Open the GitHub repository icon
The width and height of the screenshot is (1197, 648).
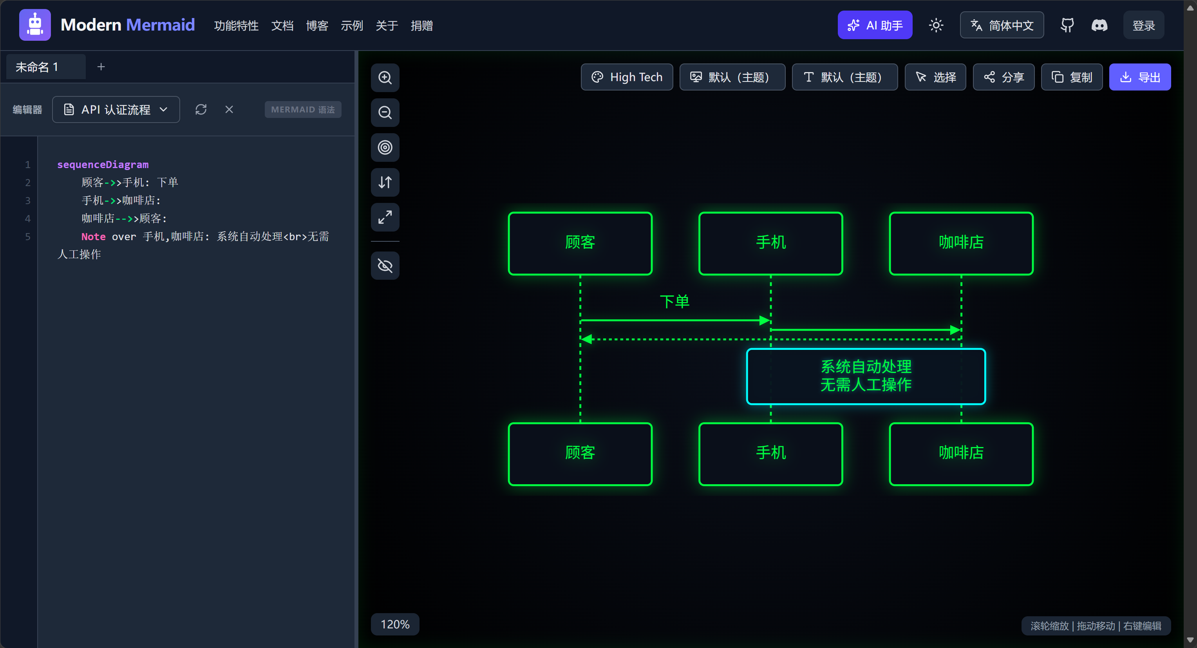1067,25
